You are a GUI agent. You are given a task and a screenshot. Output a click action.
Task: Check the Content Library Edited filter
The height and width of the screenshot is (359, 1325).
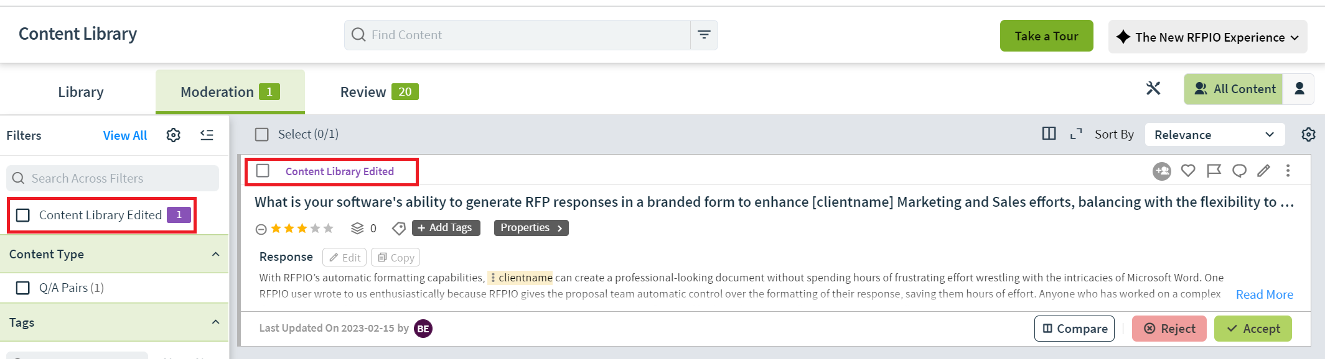tap(23, 215)
